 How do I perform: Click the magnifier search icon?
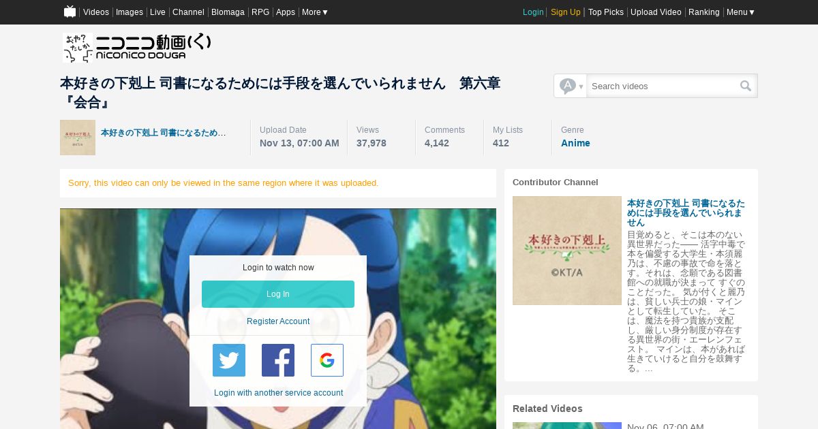coord(746,86)
